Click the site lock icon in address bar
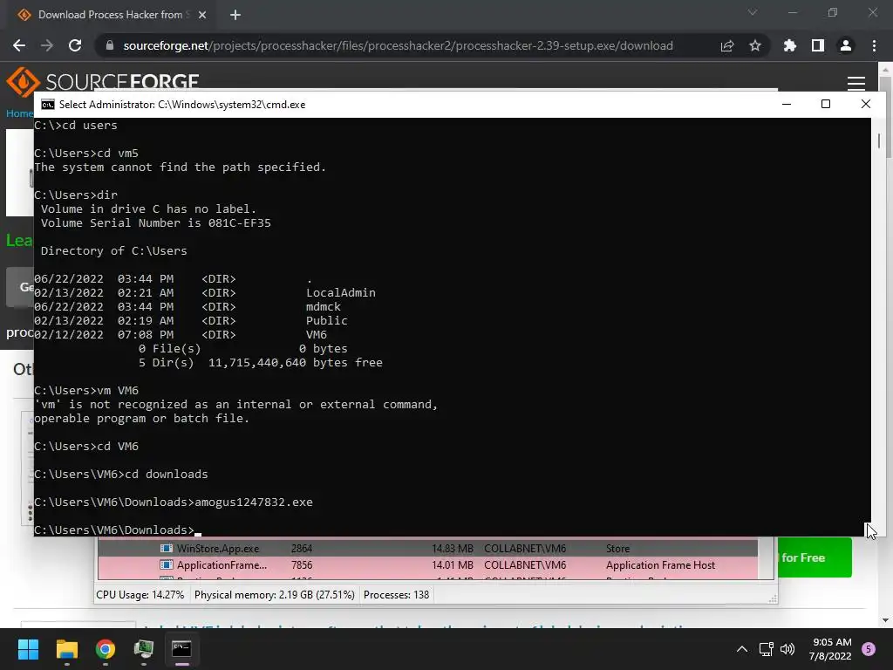The width and height of the screenshot is (893, 670). tap(110, 45)
